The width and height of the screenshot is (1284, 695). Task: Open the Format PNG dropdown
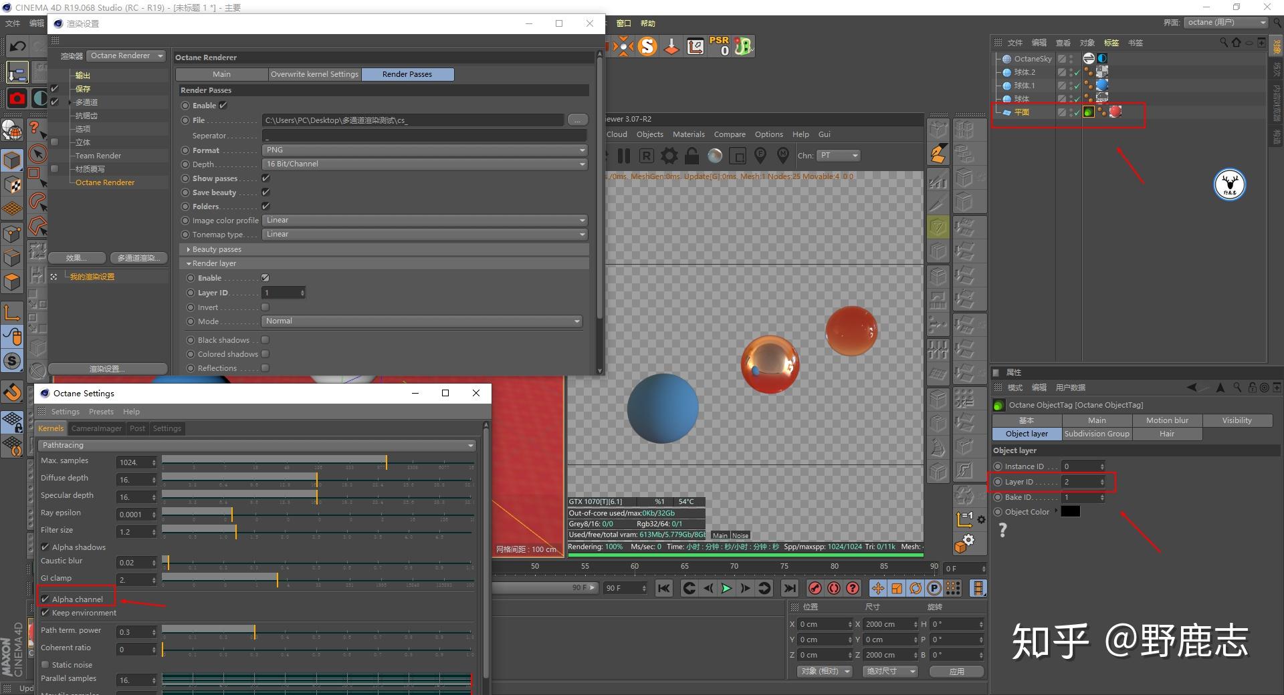click(425, 150)
